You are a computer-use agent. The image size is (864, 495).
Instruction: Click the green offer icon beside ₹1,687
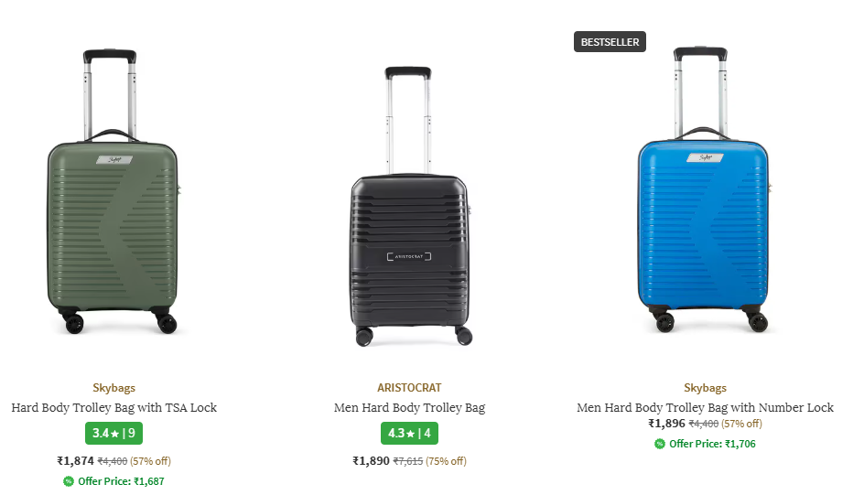tap(69, 481)
